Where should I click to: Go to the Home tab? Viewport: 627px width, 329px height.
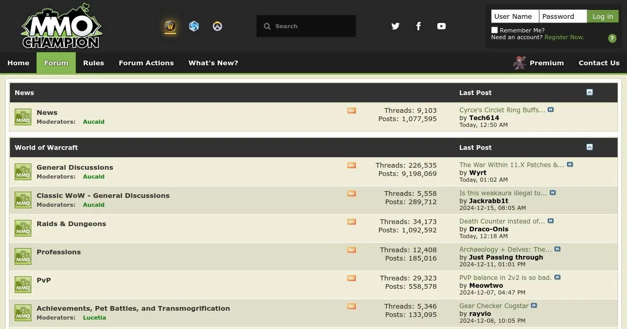tap(18, 63)
